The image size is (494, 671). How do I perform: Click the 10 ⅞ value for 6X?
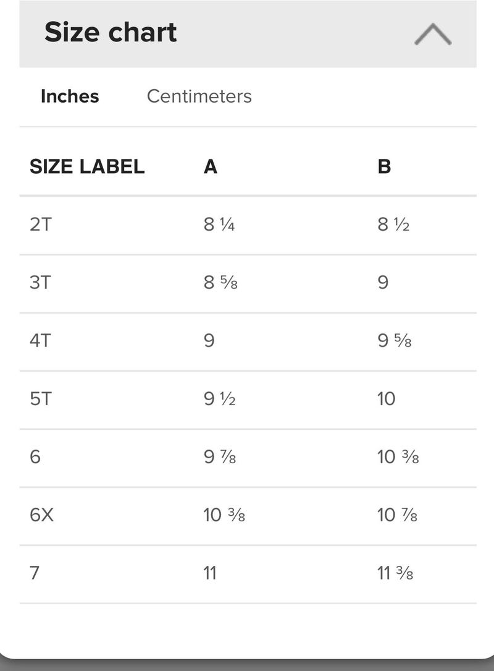point(397,515)
